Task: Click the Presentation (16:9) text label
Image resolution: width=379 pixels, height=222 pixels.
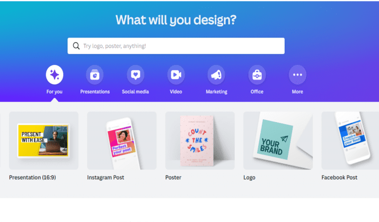Action: (32, 178)
